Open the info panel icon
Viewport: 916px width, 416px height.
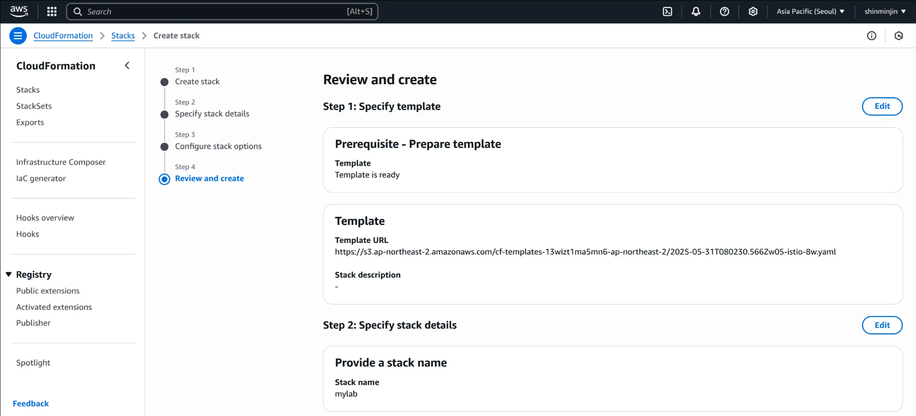[872, 36]
